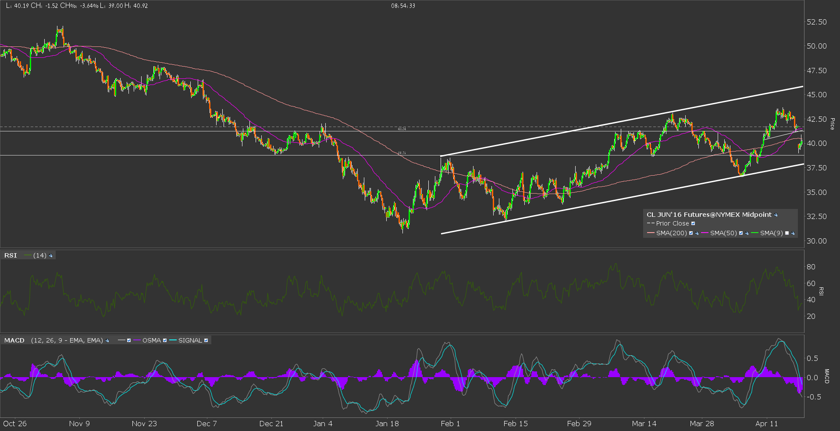
Task: Click the 37.50 price axis label
Action: 817,168
